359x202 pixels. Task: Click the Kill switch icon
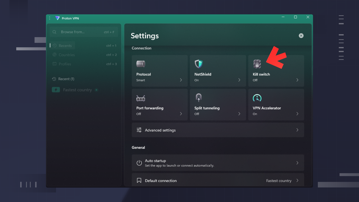coord(257,64)
